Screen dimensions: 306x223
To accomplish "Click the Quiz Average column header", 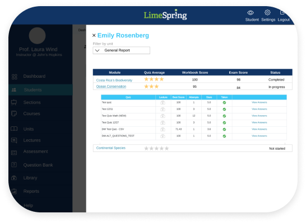I will tap(154, 73).
